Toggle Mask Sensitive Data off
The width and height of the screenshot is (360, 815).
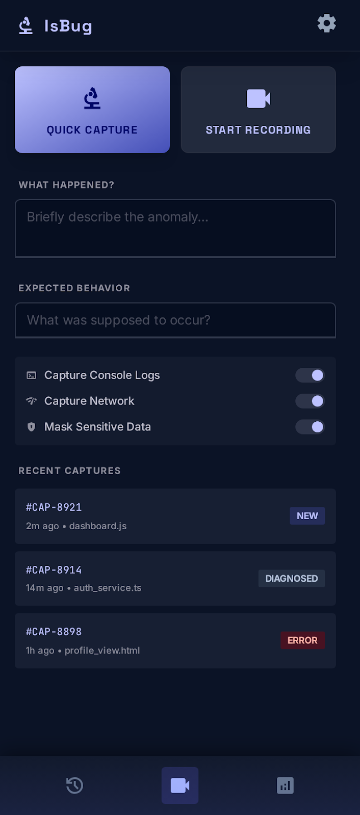pos(310,427)
